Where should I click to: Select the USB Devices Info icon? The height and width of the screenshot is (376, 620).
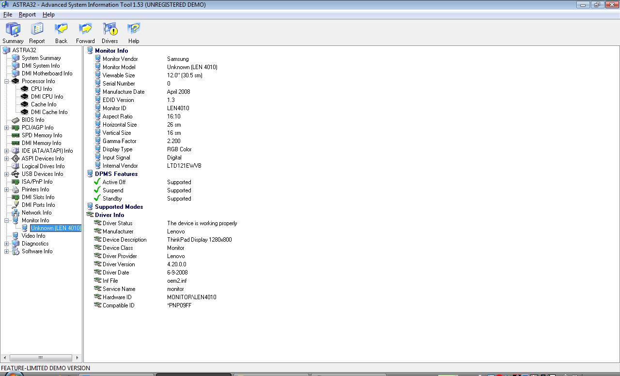pos(15,174)
